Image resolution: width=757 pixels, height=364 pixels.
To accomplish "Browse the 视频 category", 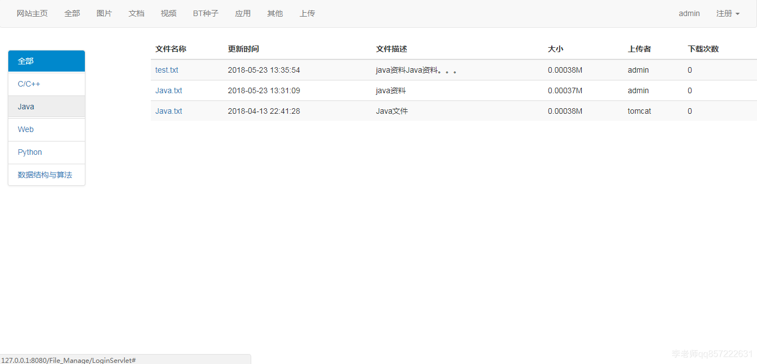I will pos(168,13).
